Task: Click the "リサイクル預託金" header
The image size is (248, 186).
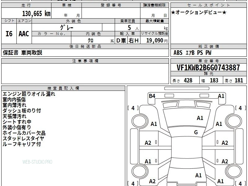Action: 154,33
